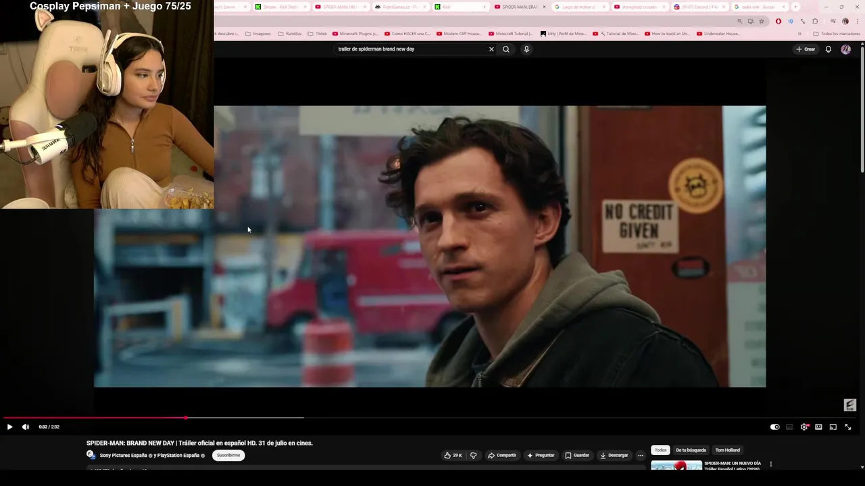Click the Sony Pictures channel avatar
The image size is (865, 486).
pyautogui.click(x=91, y=455)
